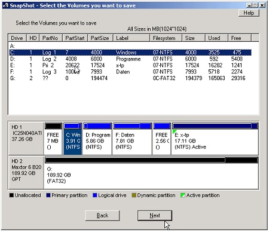Select drive A: row in list

click(x=130, y=46)
